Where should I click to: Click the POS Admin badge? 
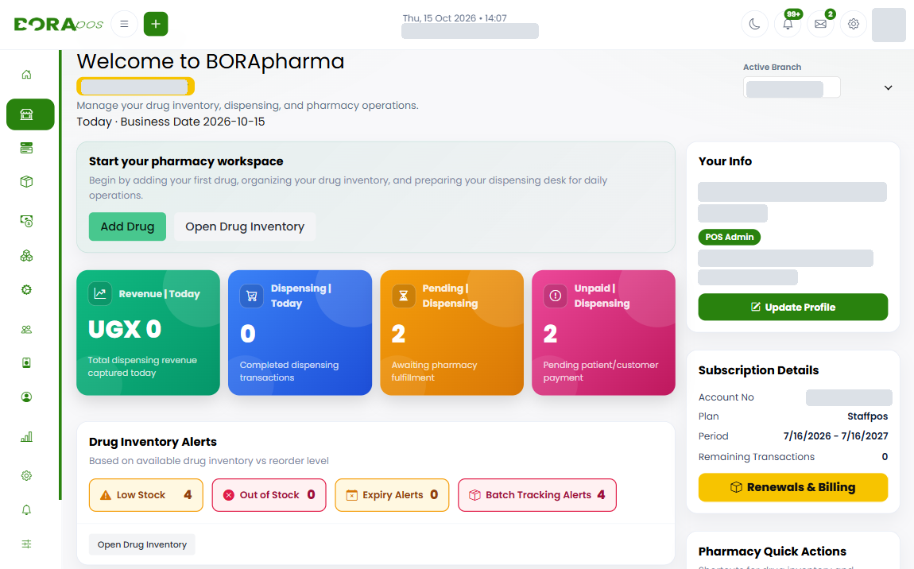click(x=730, y=238)
